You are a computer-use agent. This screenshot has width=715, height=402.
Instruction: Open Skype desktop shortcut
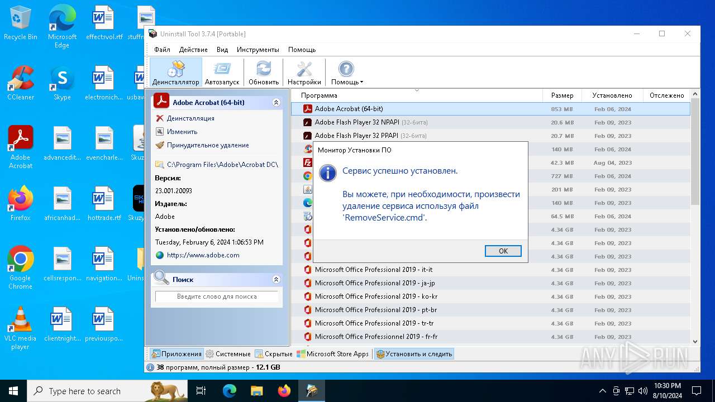pos(62,83)
